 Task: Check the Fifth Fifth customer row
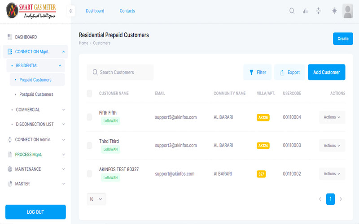click(89, 117)
